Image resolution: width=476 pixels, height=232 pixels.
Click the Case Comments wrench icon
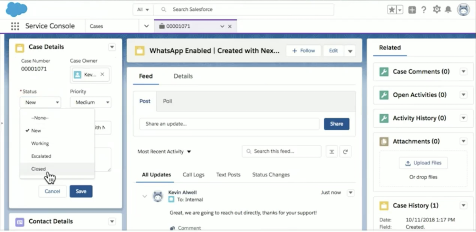[x=384, y=72]
